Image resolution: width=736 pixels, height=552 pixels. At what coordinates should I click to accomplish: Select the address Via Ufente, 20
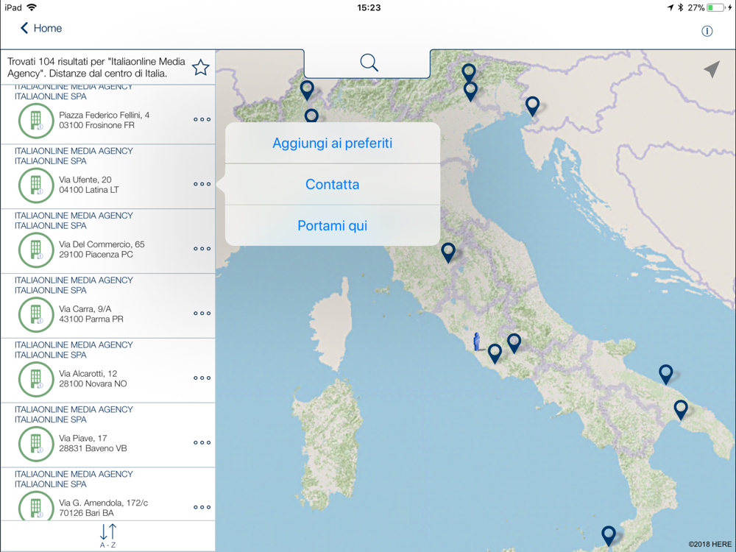coord(85,180)
